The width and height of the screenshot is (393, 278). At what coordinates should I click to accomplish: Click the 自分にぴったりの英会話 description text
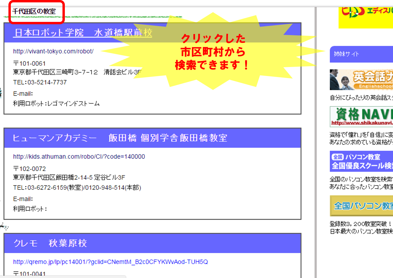[x=361, y=98]
